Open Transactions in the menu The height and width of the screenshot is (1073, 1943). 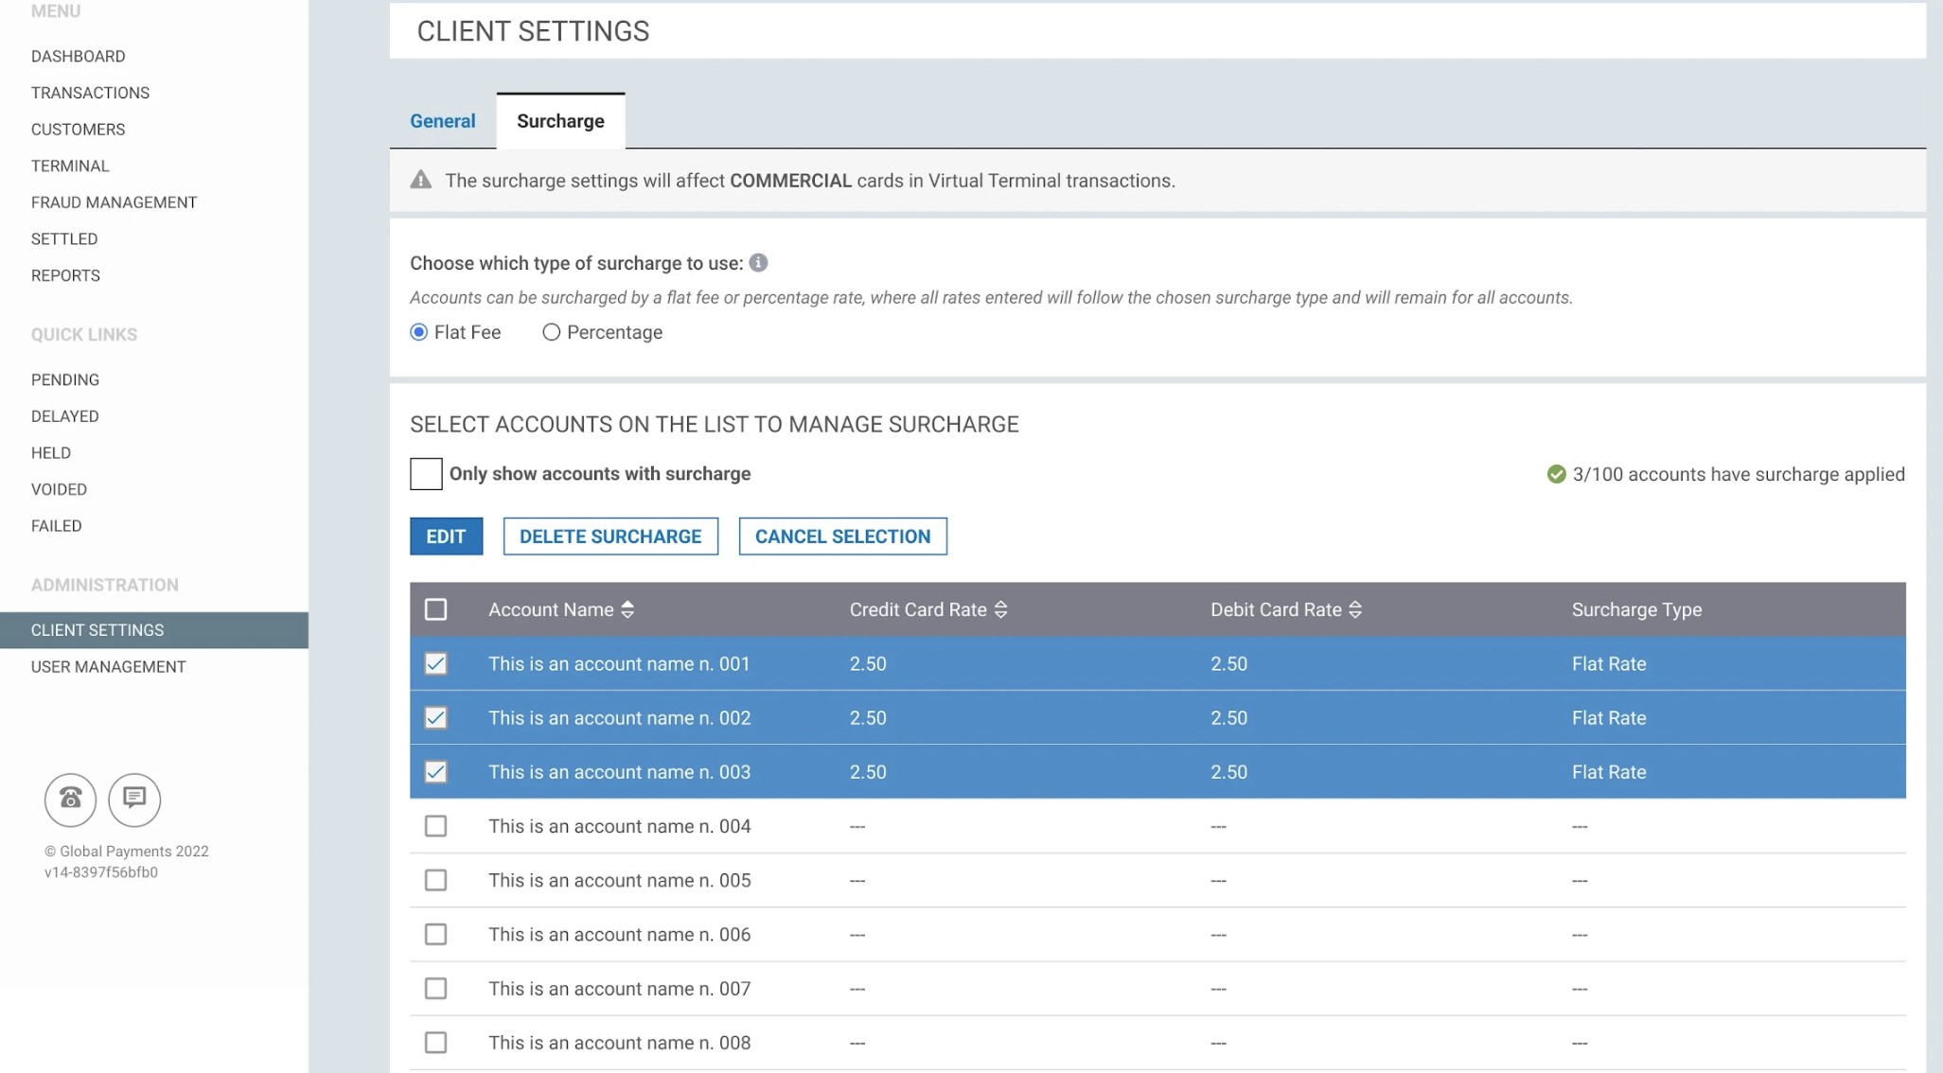90,93
